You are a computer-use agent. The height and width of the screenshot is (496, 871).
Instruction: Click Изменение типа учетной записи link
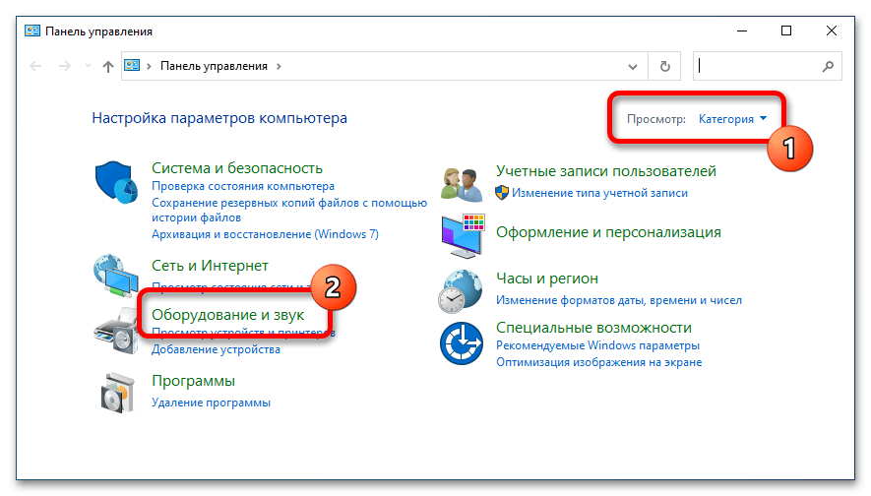tap(599, 193)
